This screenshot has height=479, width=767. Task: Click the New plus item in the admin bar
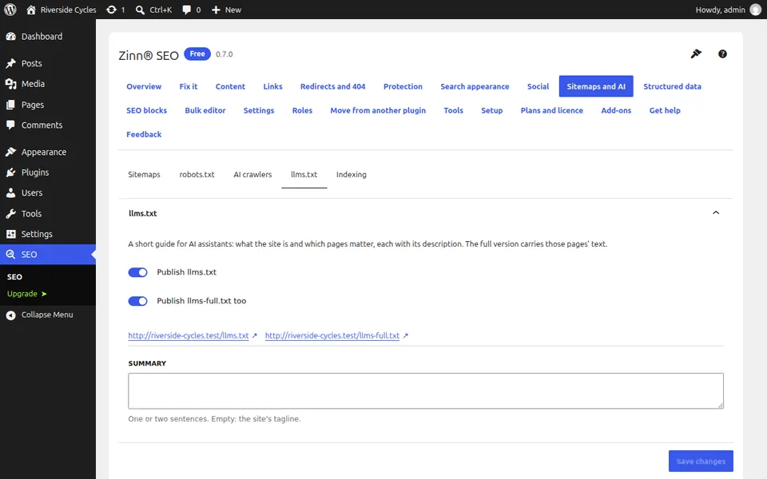[226, 10]
